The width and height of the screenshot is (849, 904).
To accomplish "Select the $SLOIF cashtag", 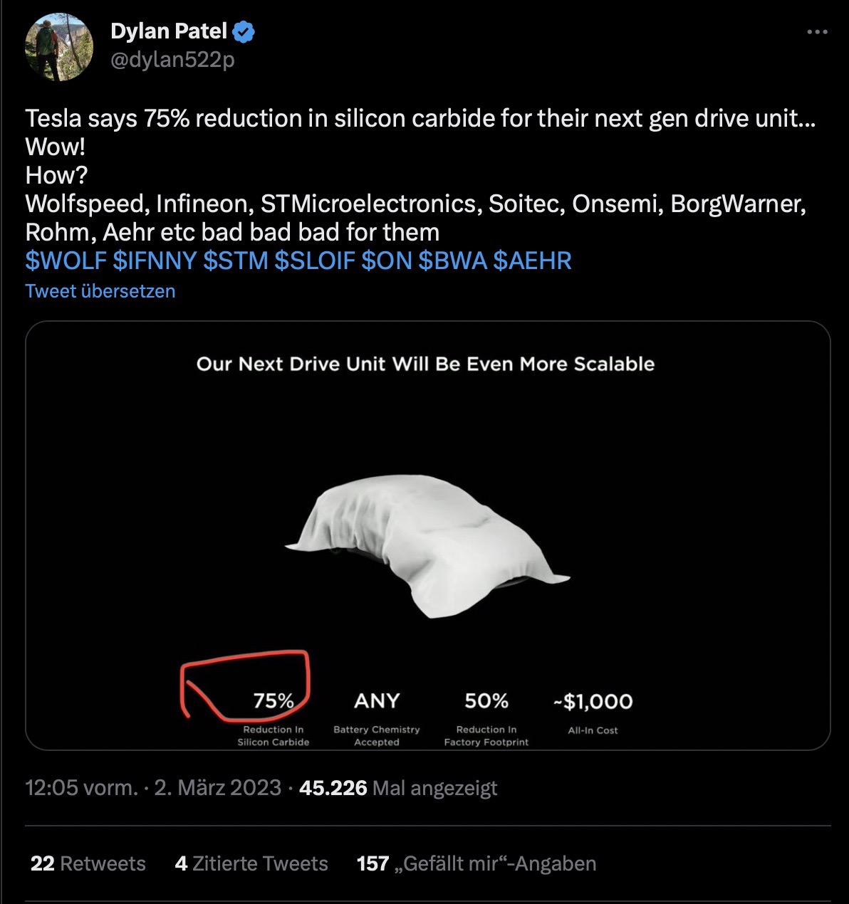I will [315, 261].
